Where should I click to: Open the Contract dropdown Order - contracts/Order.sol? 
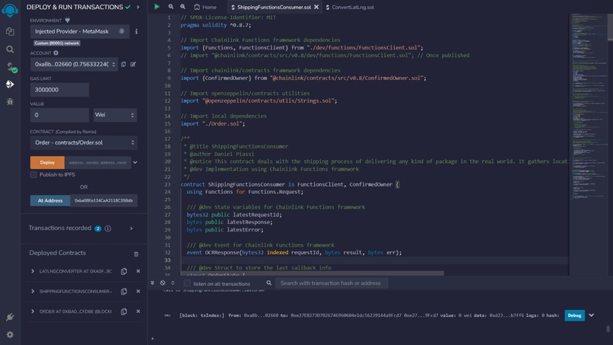tap(84, 142)
